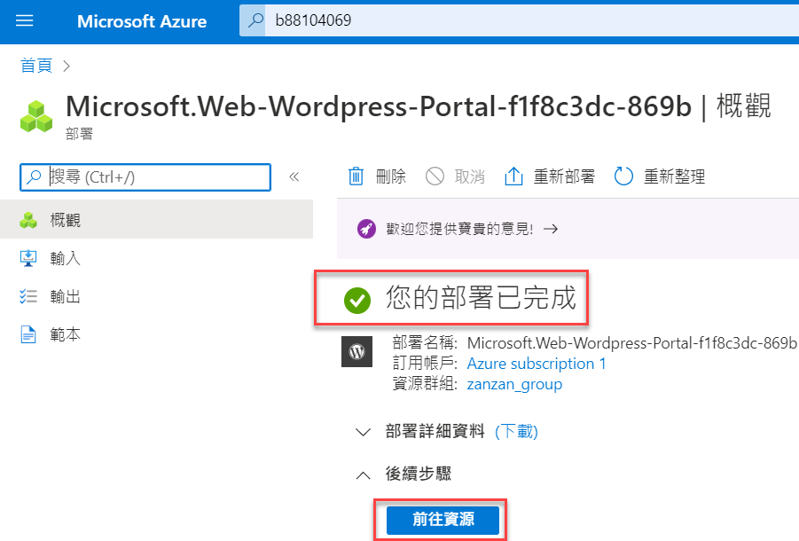Click the Microsoft Azure logo text
The image size is (799, 541).
click(142, 21)
